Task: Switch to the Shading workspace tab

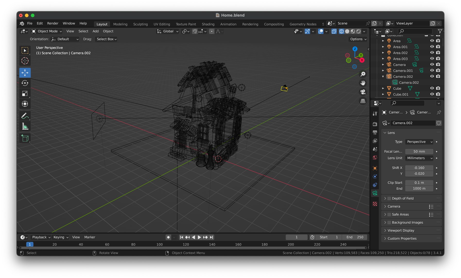Action: coord(208,24)
